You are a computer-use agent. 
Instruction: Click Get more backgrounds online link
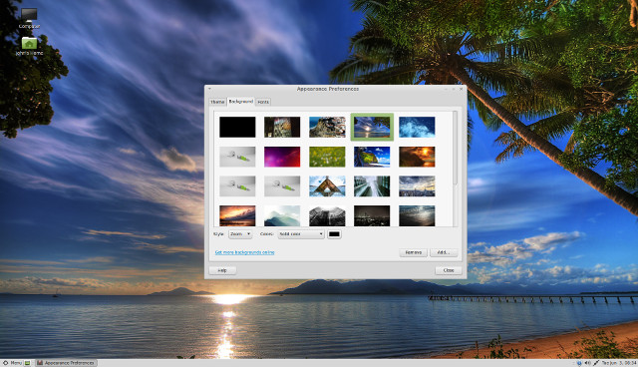[244, 252]
